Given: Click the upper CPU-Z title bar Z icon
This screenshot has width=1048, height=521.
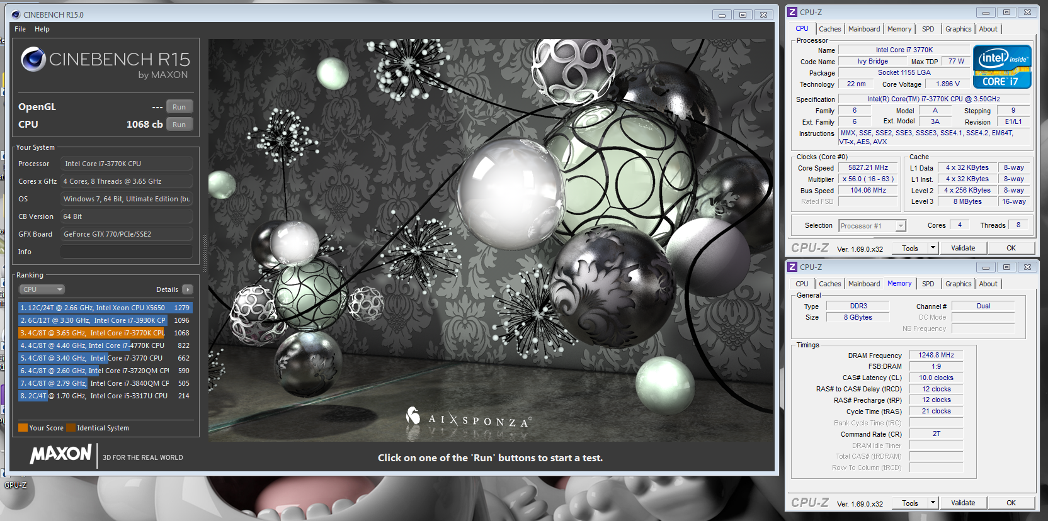Looking at the screenshot, I should click(793, 12).
